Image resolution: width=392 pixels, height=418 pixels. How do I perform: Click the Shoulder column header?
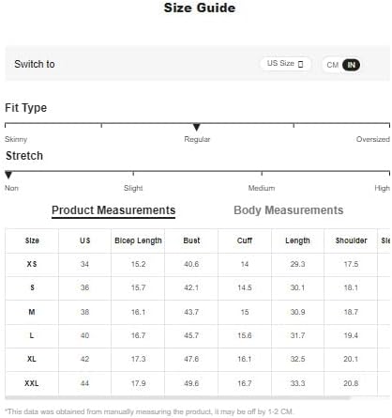pyautogui.click(x=351, y=240)
